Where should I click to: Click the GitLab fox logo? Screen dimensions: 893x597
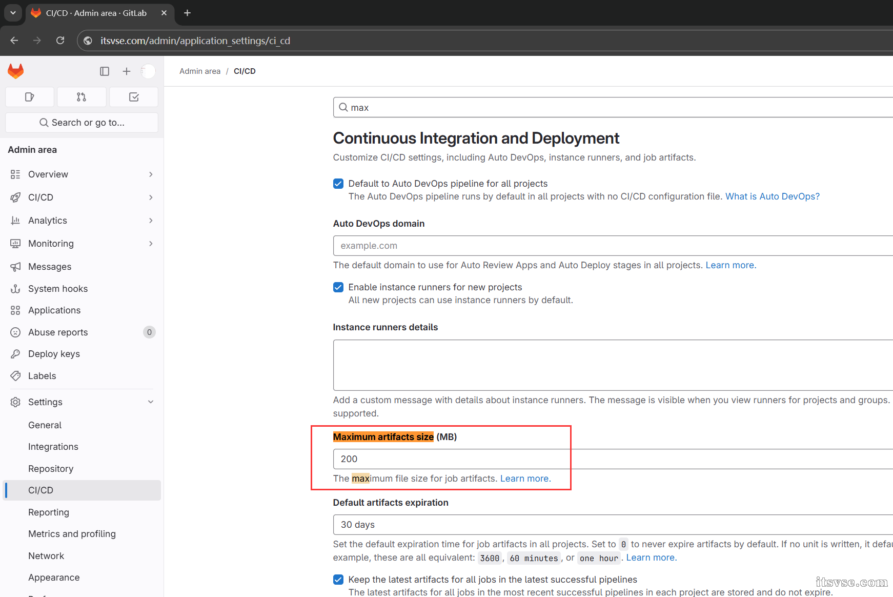tap(16, 71)
